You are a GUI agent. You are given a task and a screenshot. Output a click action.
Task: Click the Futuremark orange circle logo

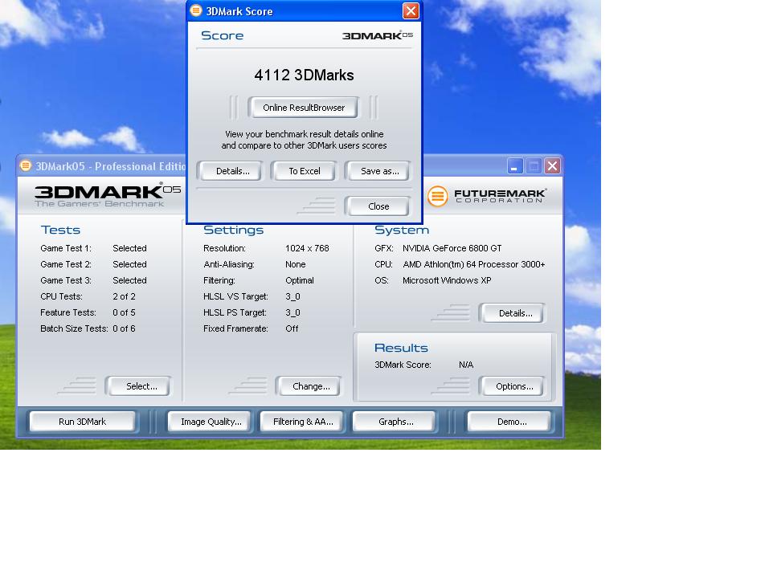437,196
